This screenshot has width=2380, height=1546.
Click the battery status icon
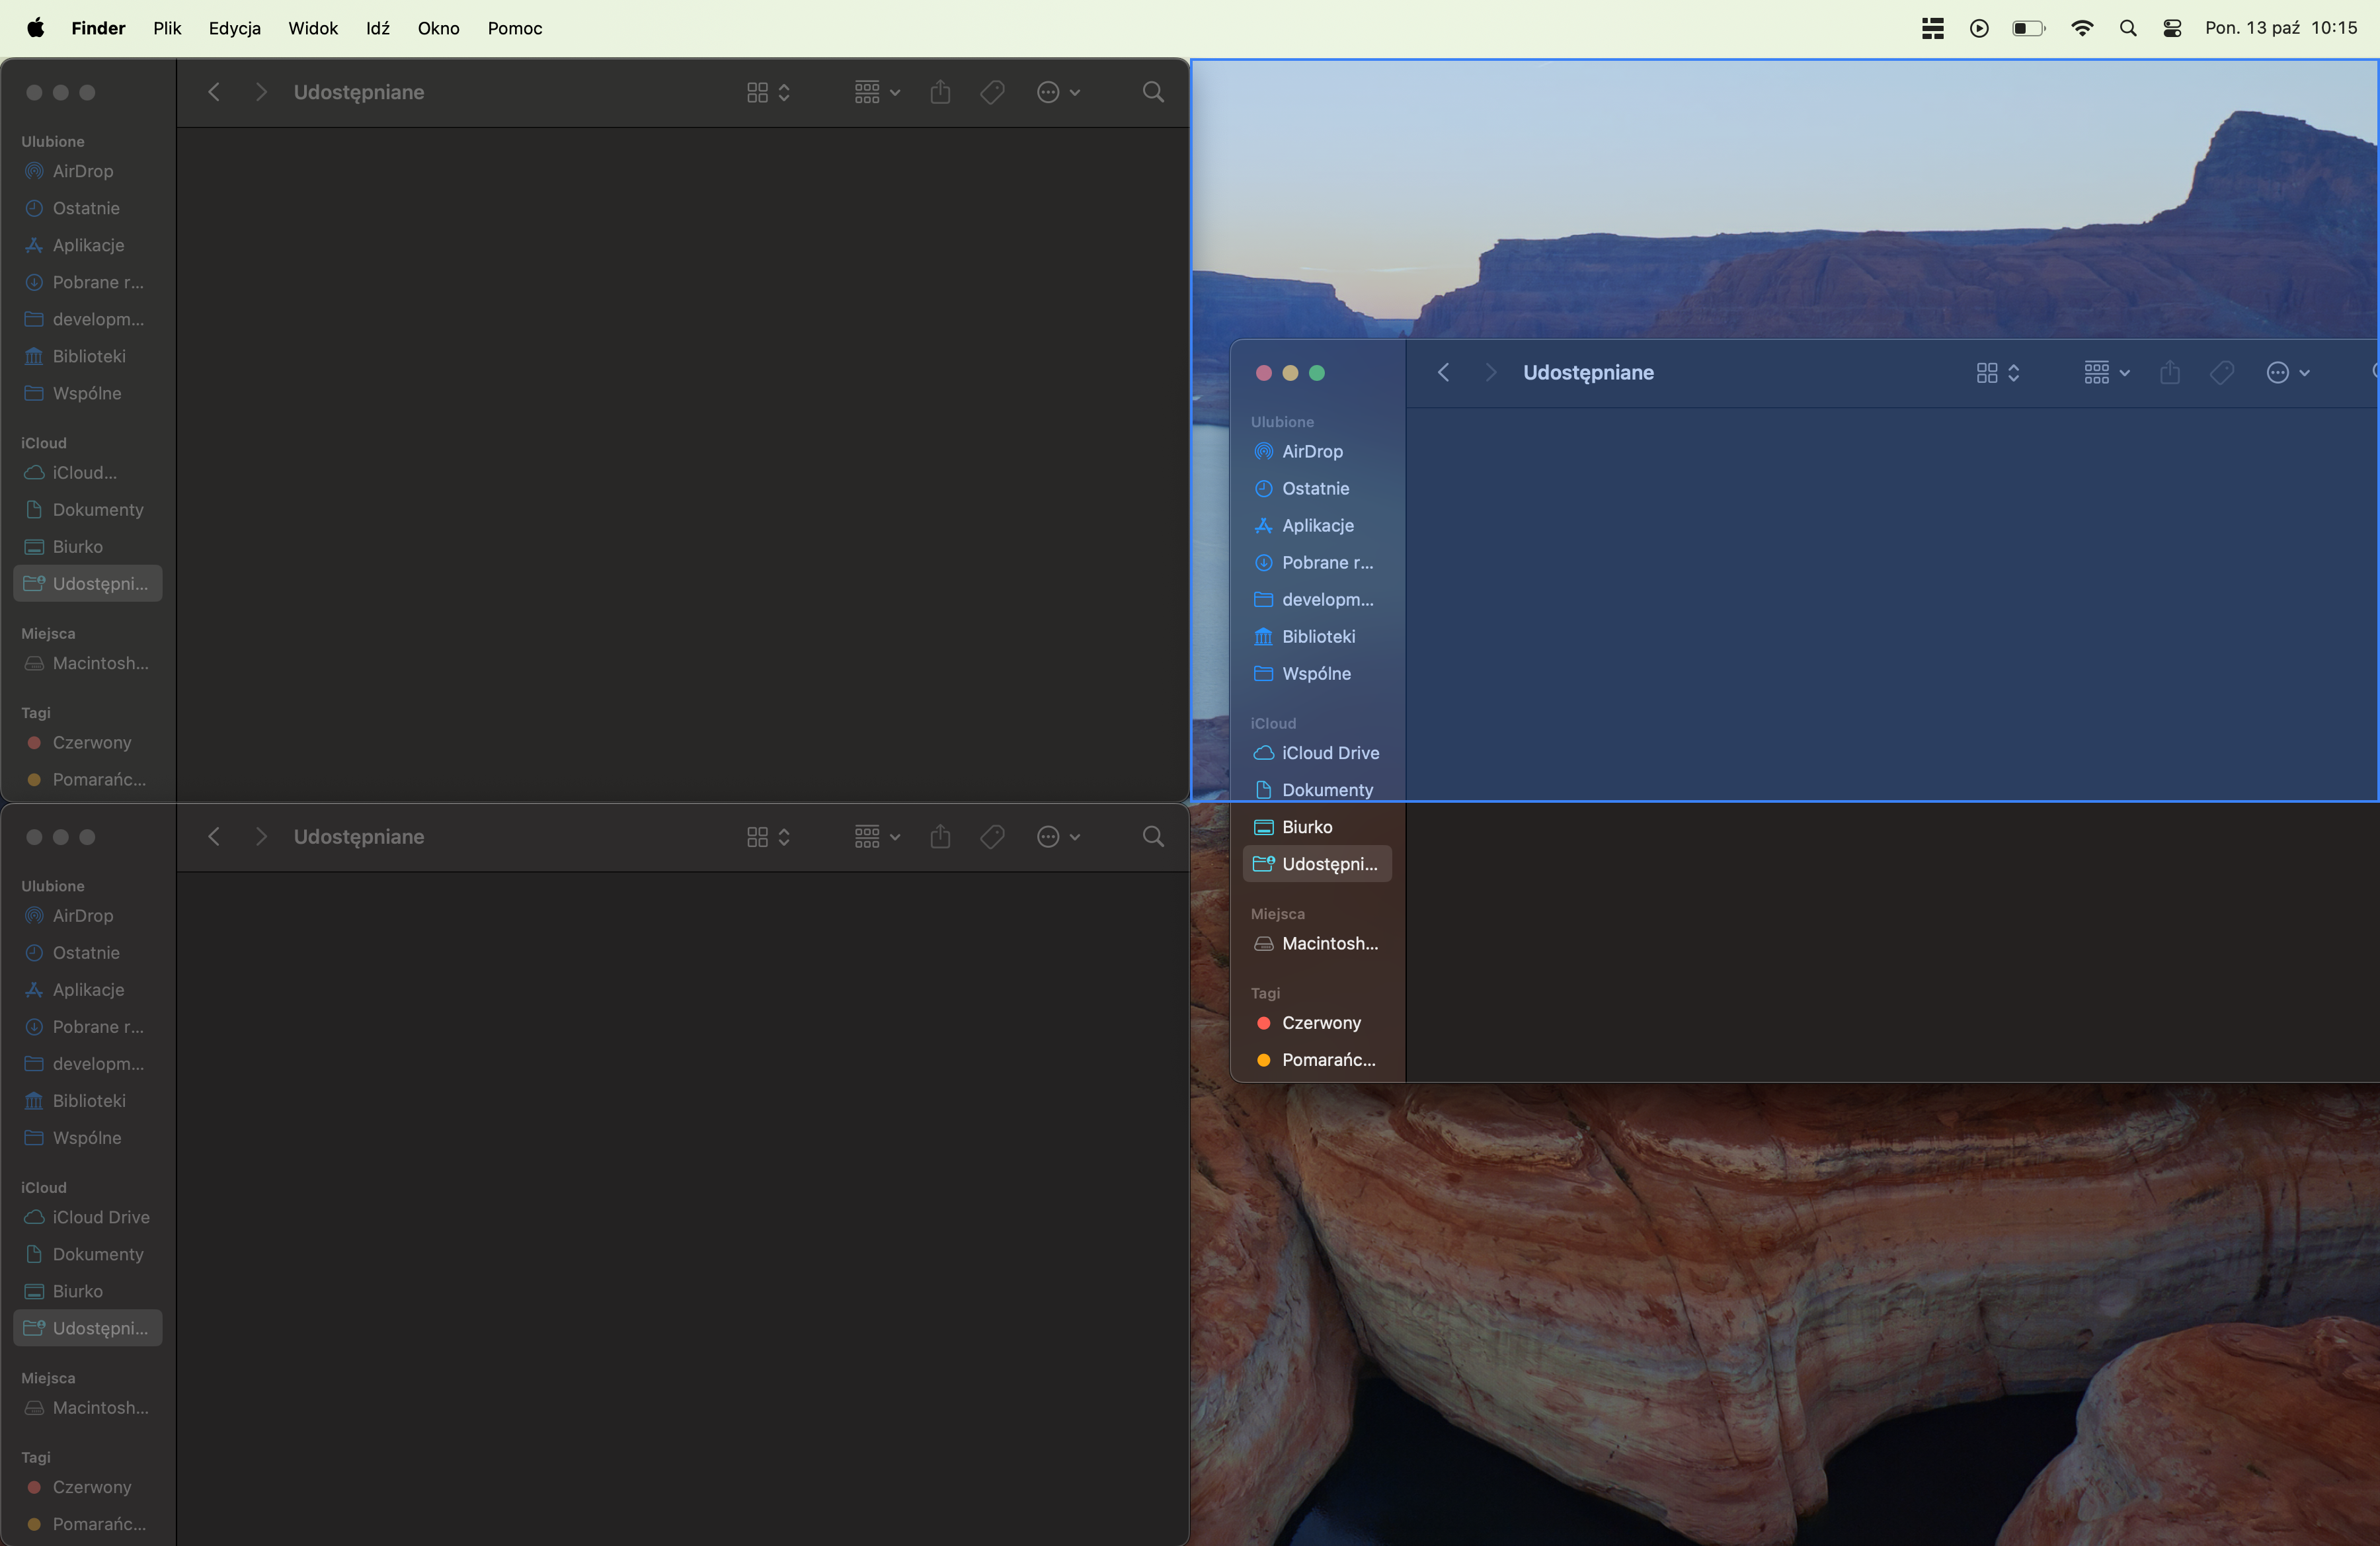tap(2028, 28)
